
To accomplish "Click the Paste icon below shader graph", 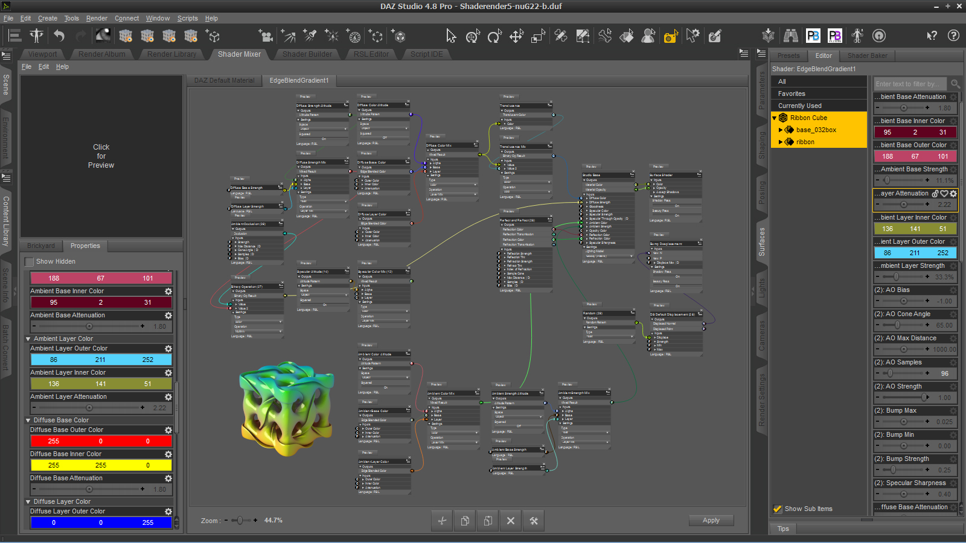I will 488,521.
